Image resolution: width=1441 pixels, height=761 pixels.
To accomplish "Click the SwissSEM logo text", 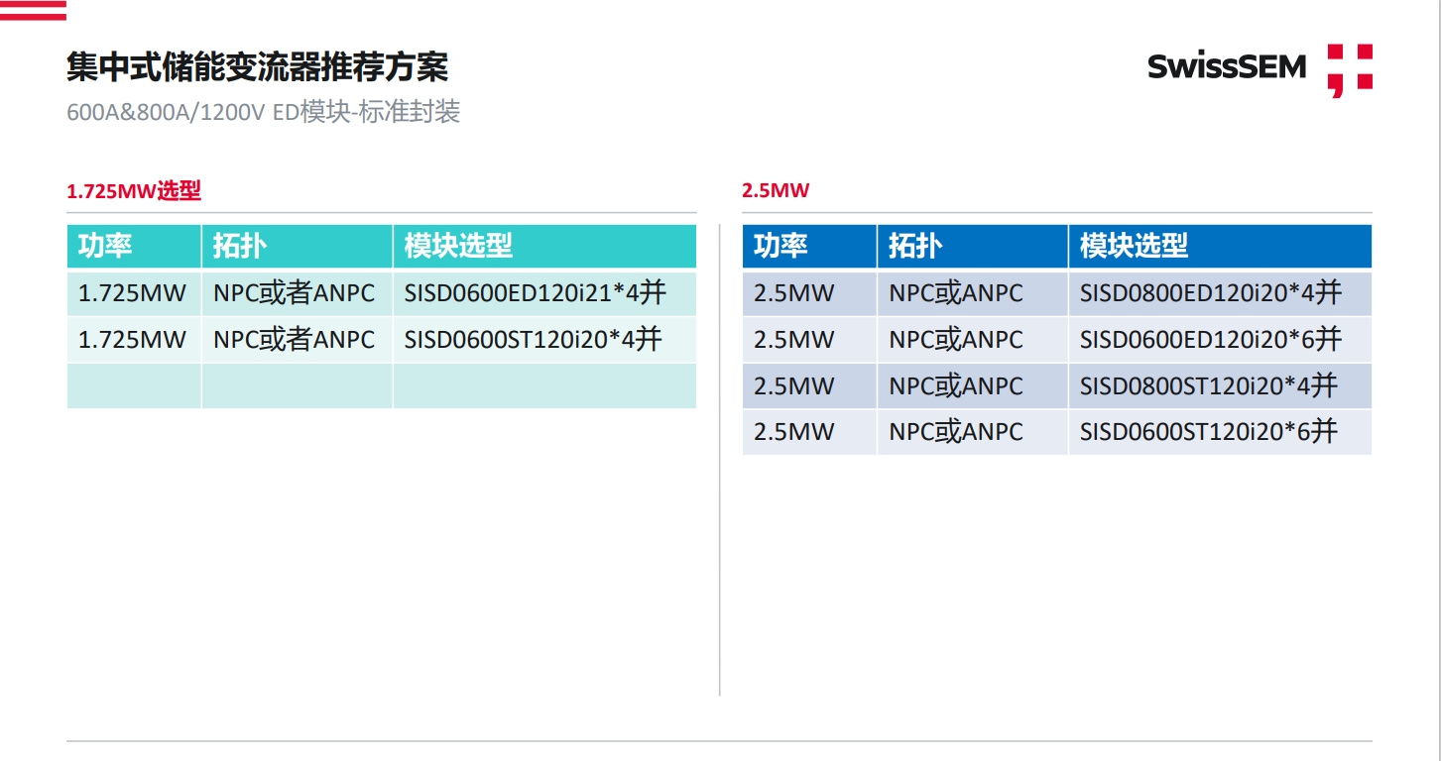I will [1226, 67].
